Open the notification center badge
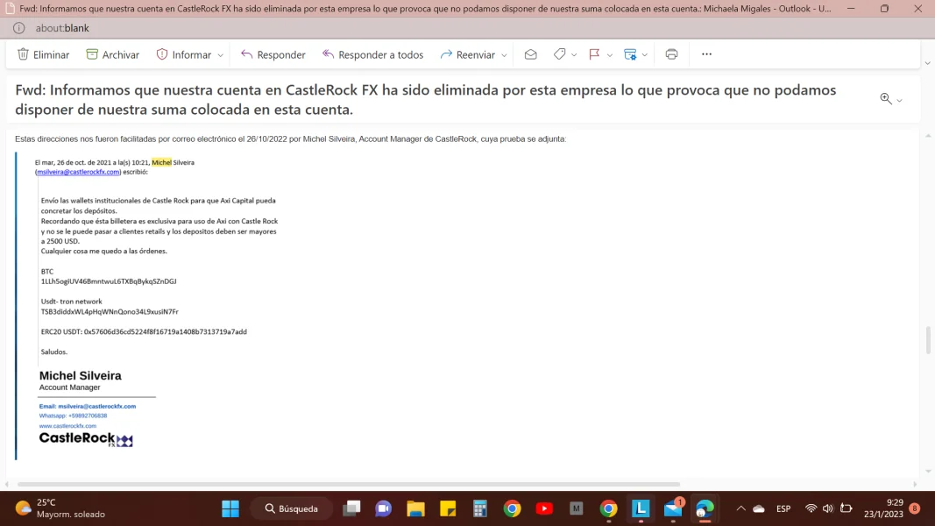 915,508
